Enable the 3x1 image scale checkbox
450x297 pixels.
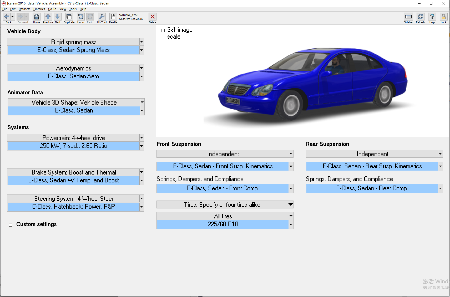(x=163, y=30)
